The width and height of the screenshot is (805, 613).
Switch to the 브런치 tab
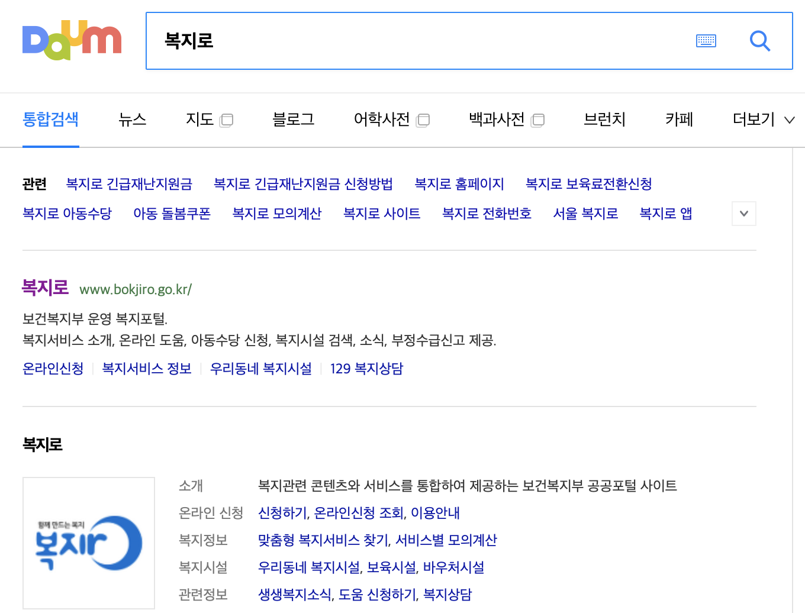pyautogui.click(x=604, y=120)
